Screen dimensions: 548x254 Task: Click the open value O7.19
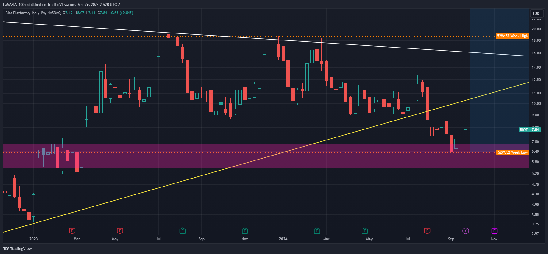click(68, 13)
